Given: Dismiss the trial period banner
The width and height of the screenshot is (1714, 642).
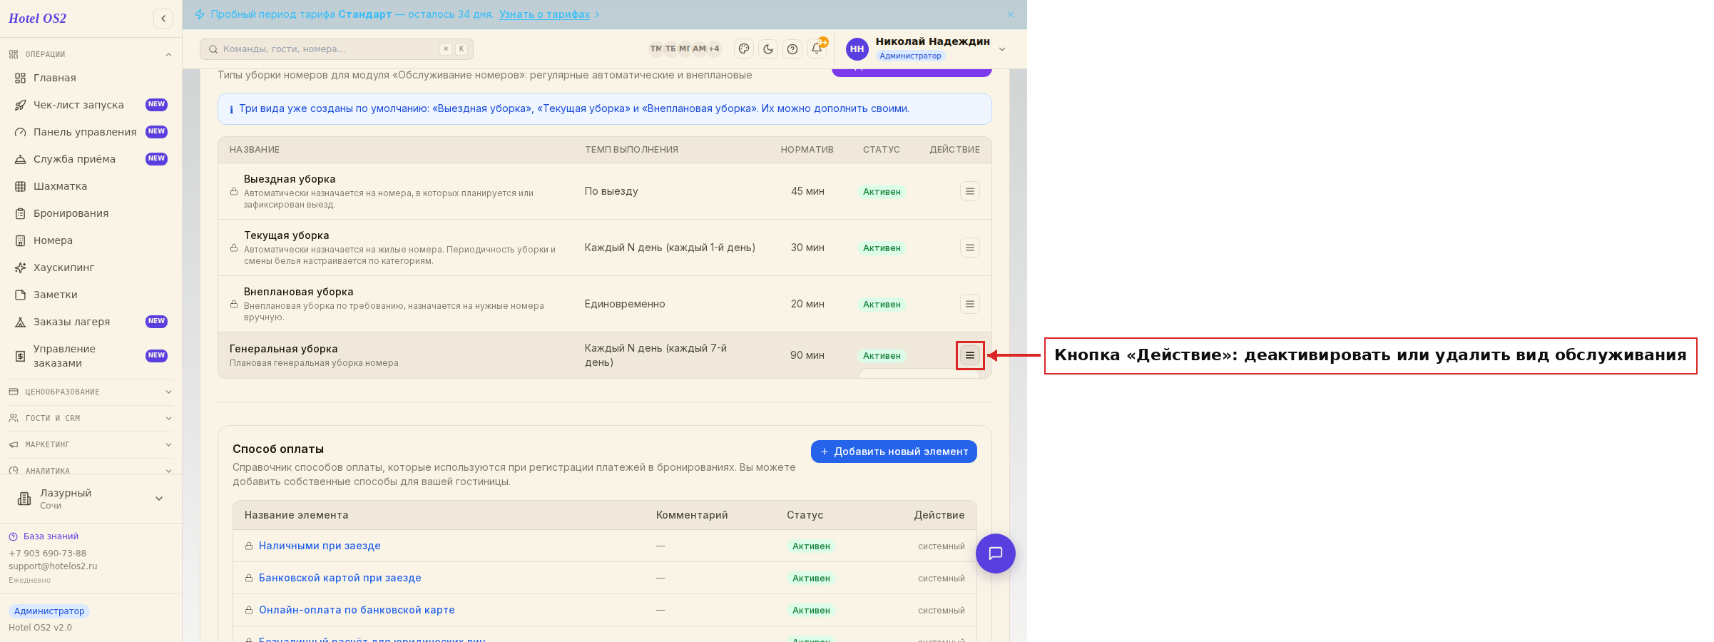Looking at the screenshot, I should coord(1011,14).
